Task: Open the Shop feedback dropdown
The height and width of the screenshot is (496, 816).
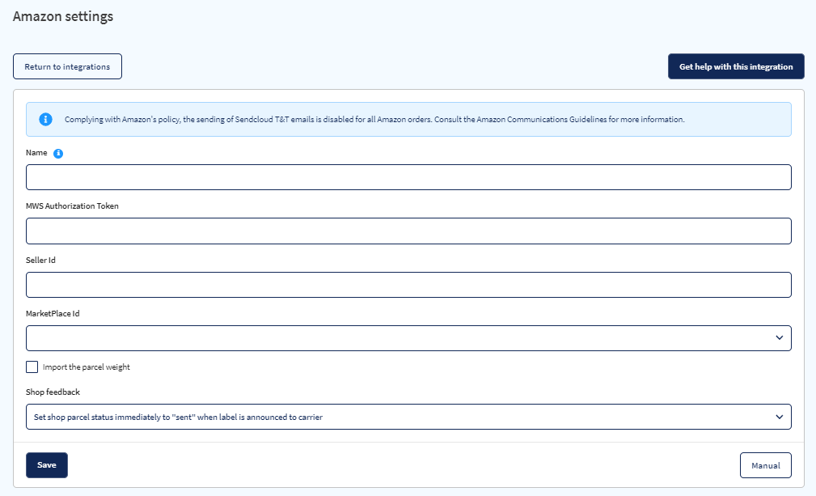Action: tap(408, 417)
